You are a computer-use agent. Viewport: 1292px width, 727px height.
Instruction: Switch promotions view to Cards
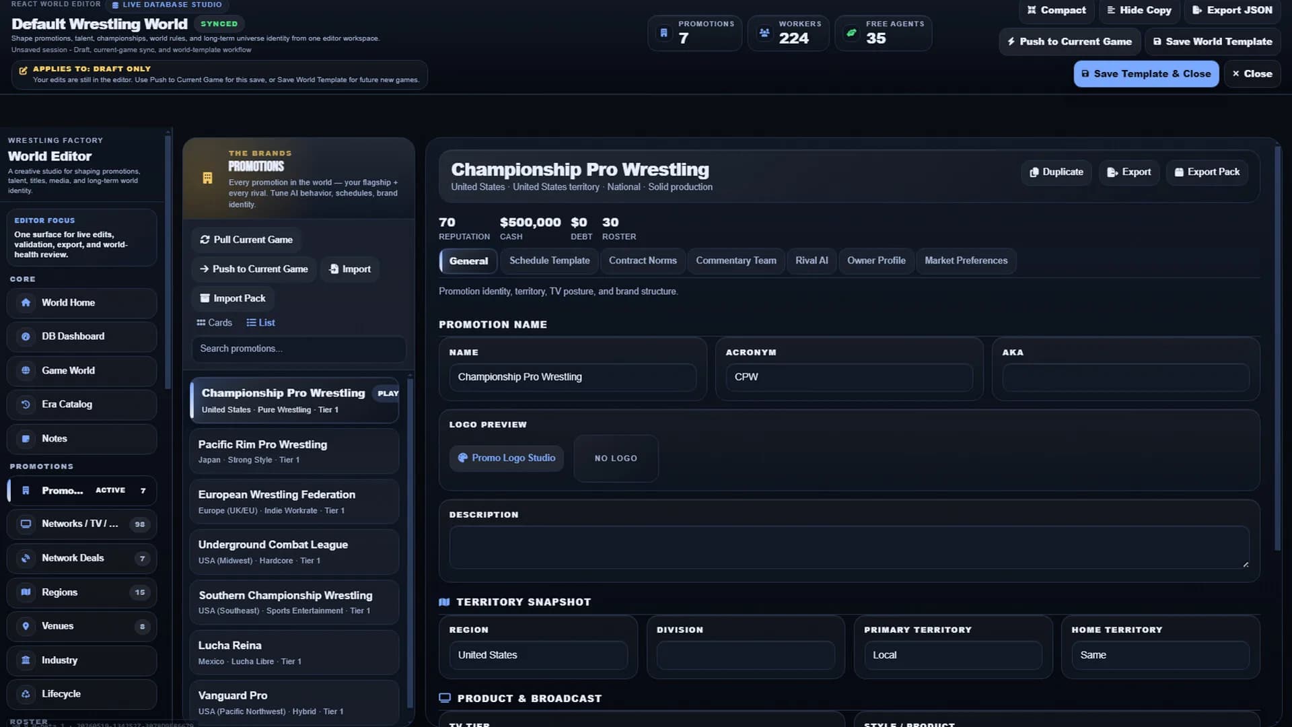[x=214, y=322]
